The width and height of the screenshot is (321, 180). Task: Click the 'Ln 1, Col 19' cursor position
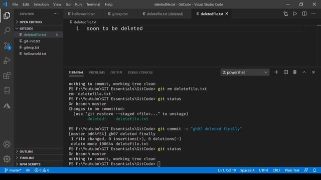click(x=227, y=170)
